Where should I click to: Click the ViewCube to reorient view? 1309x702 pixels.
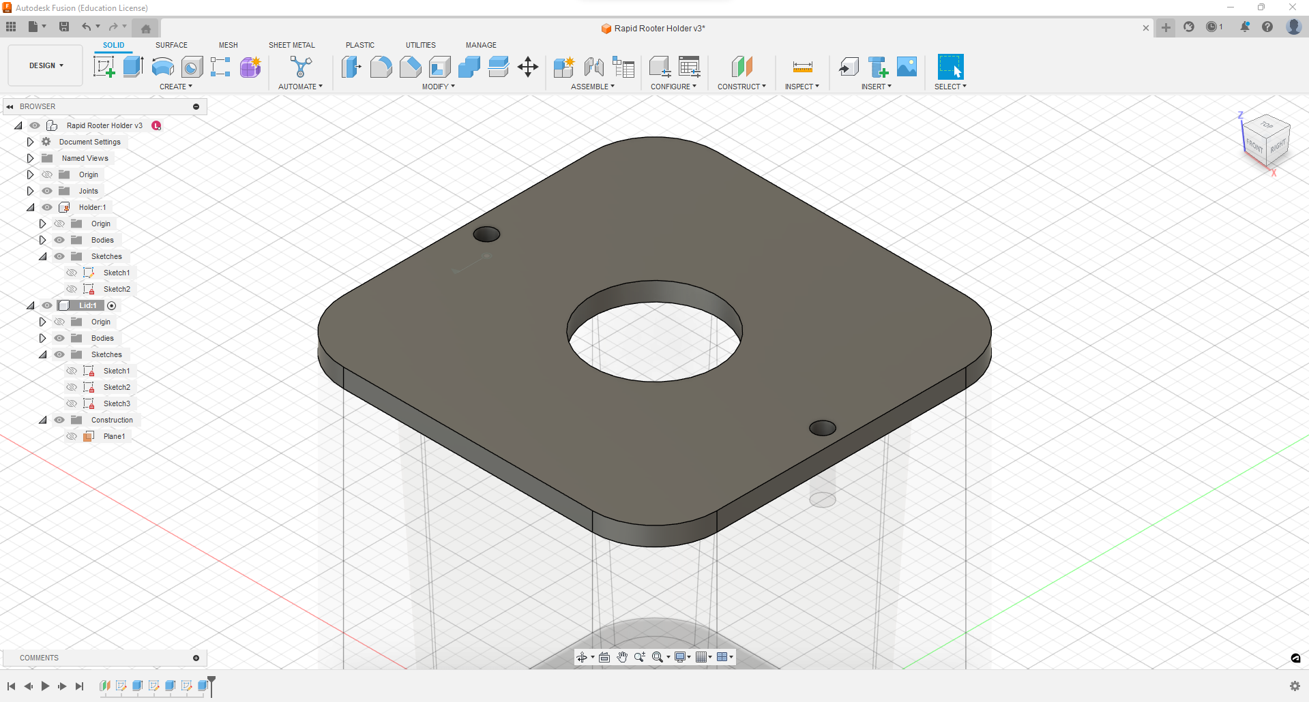(x=1266, y=142)
